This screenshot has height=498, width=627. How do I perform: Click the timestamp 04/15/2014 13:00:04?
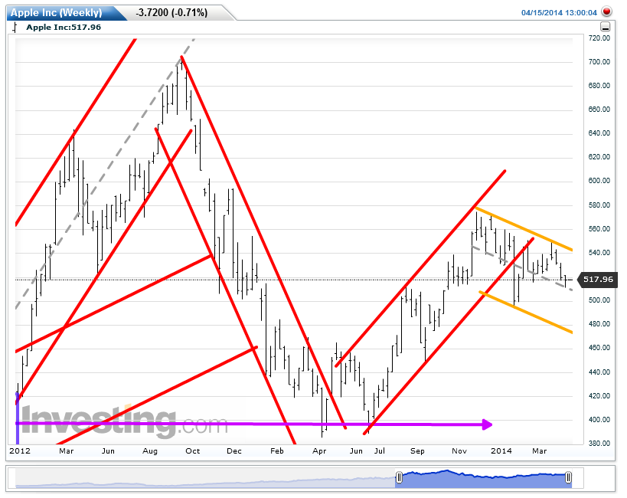[x=559, y=13]
